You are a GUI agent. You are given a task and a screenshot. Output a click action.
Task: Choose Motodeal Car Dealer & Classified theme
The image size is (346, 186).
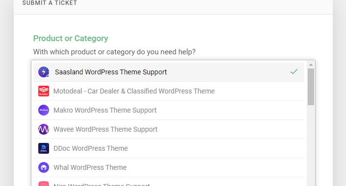169,91
